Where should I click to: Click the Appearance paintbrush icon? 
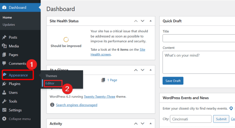[x=5, y=74]
